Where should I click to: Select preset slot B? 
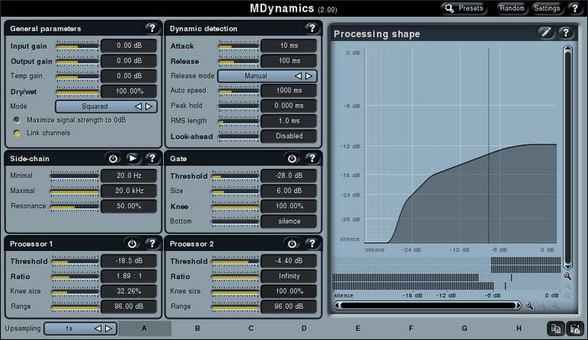tap(197, 328)
